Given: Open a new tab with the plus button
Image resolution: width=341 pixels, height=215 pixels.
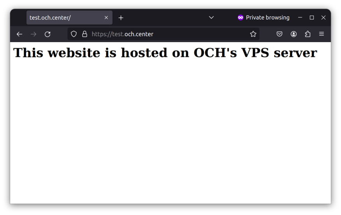Looking at the screenshot, I should (x=121, y=18).
